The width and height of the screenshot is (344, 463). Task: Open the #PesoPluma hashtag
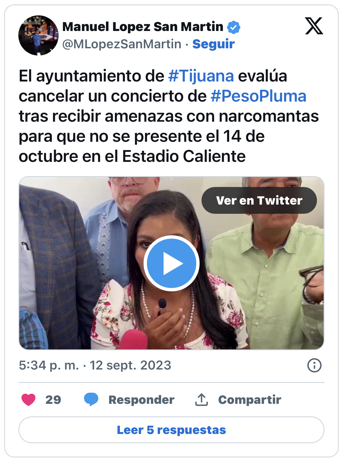258,96
